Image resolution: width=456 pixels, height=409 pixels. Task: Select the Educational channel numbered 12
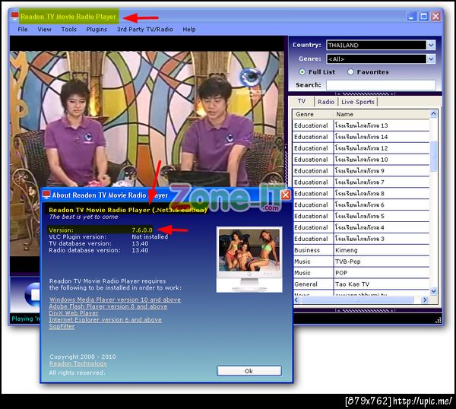(x=361, y=148)
